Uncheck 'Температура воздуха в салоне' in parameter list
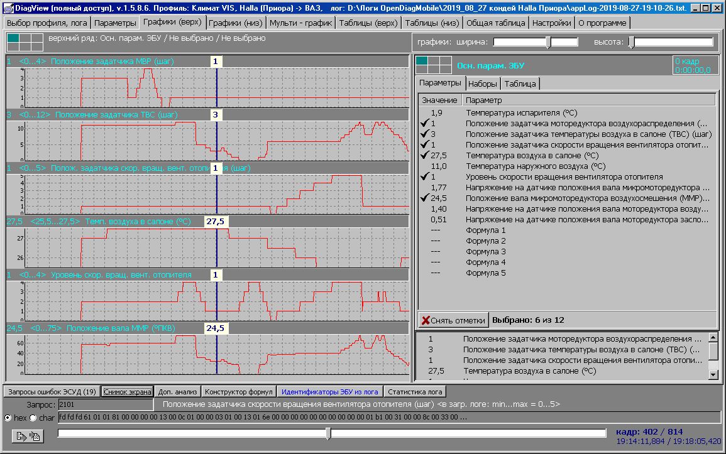Image resolution: width=726 pixels, height=454 pixels. pyautogui.click(x=424, y=155)
